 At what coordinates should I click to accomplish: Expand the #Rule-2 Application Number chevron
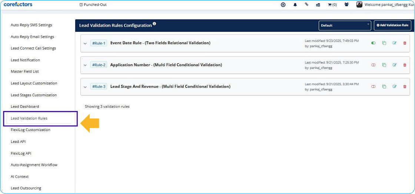coord(85,65)
